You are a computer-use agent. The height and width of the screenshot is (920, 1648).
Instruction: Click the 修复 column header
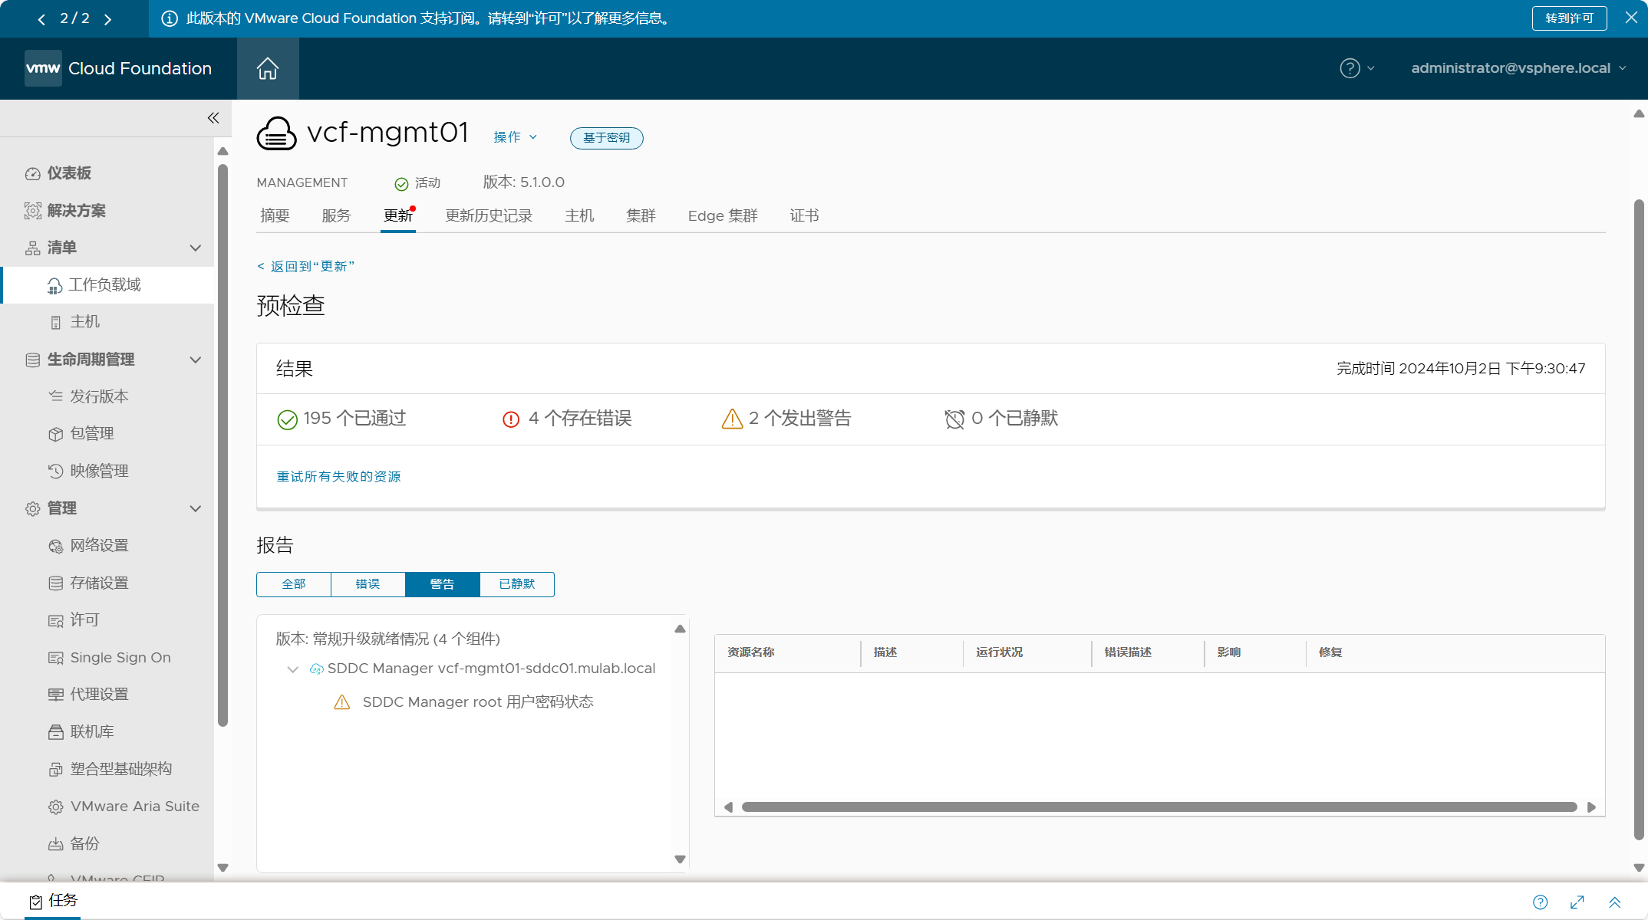click(x=1330, y=652)
